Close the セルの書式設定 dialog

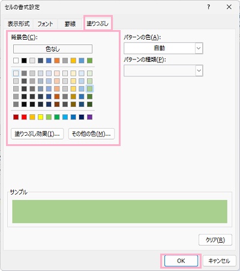coord(229,7)
